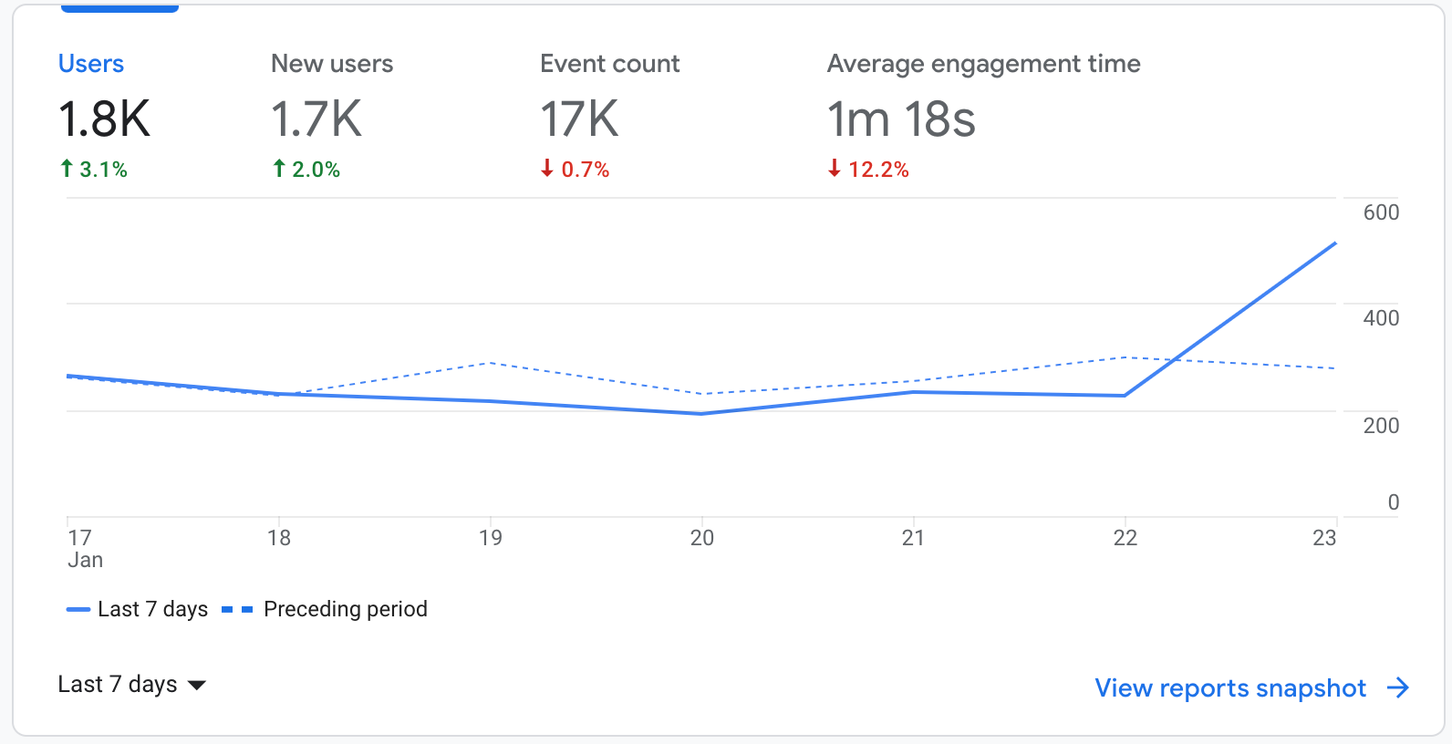Click the 20 date label on x-axis
This screenshot has width=1452, height=744.
[701, 538]
